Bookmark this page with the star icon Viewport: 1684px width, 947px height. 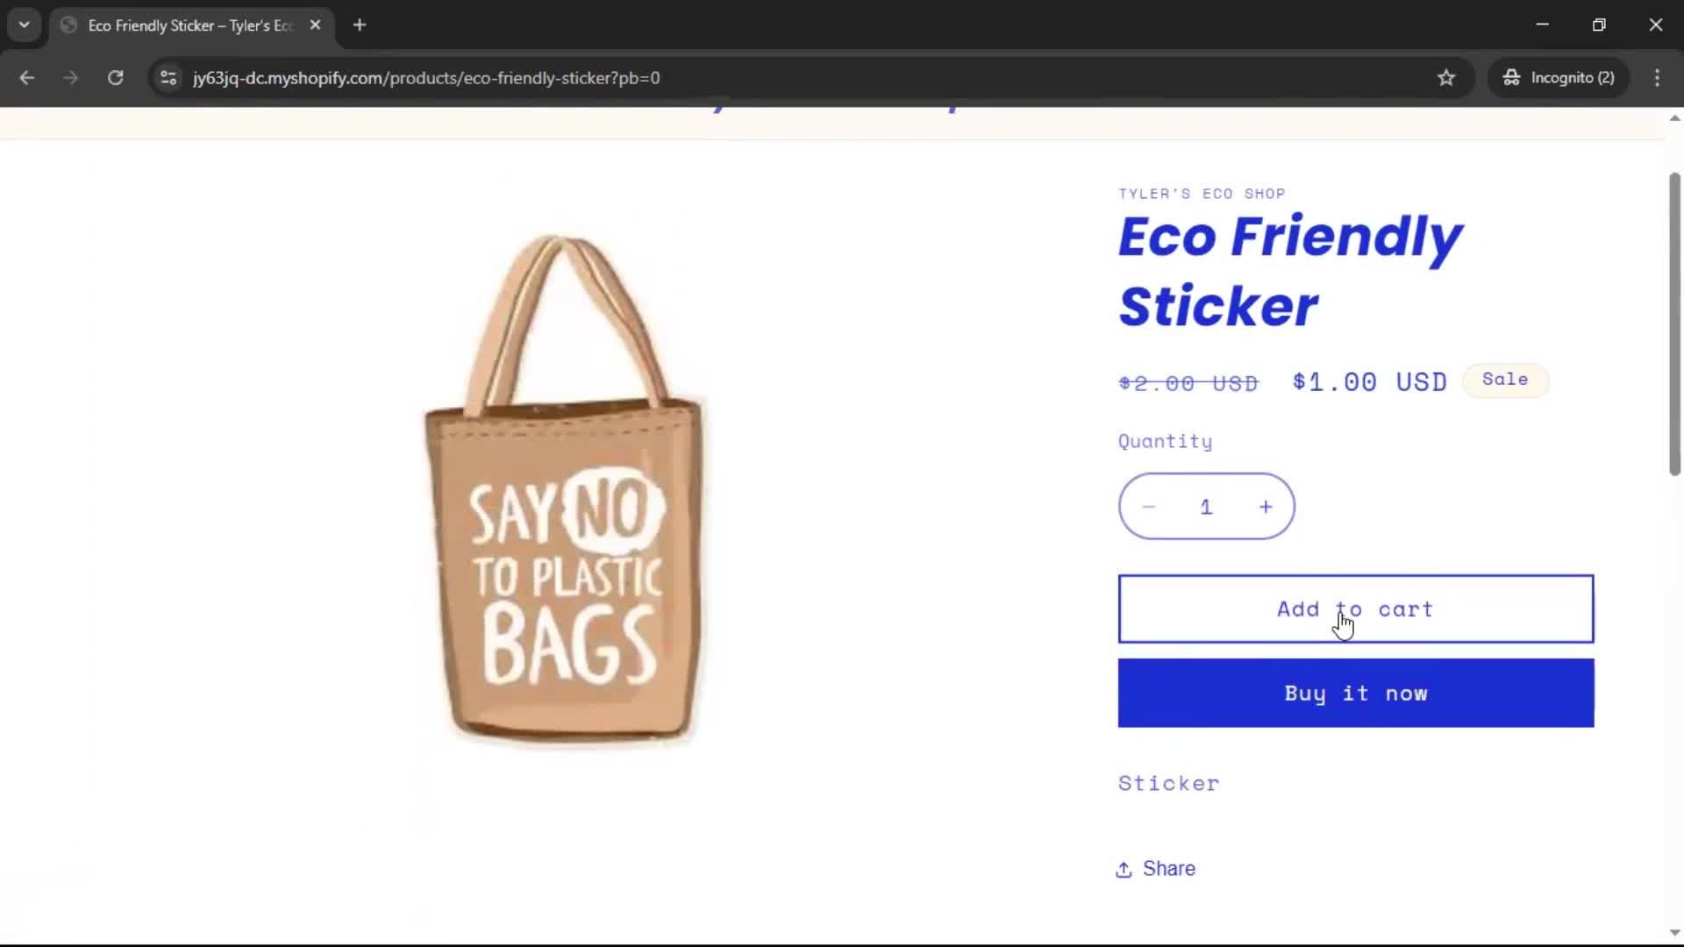pos(1446,78)
